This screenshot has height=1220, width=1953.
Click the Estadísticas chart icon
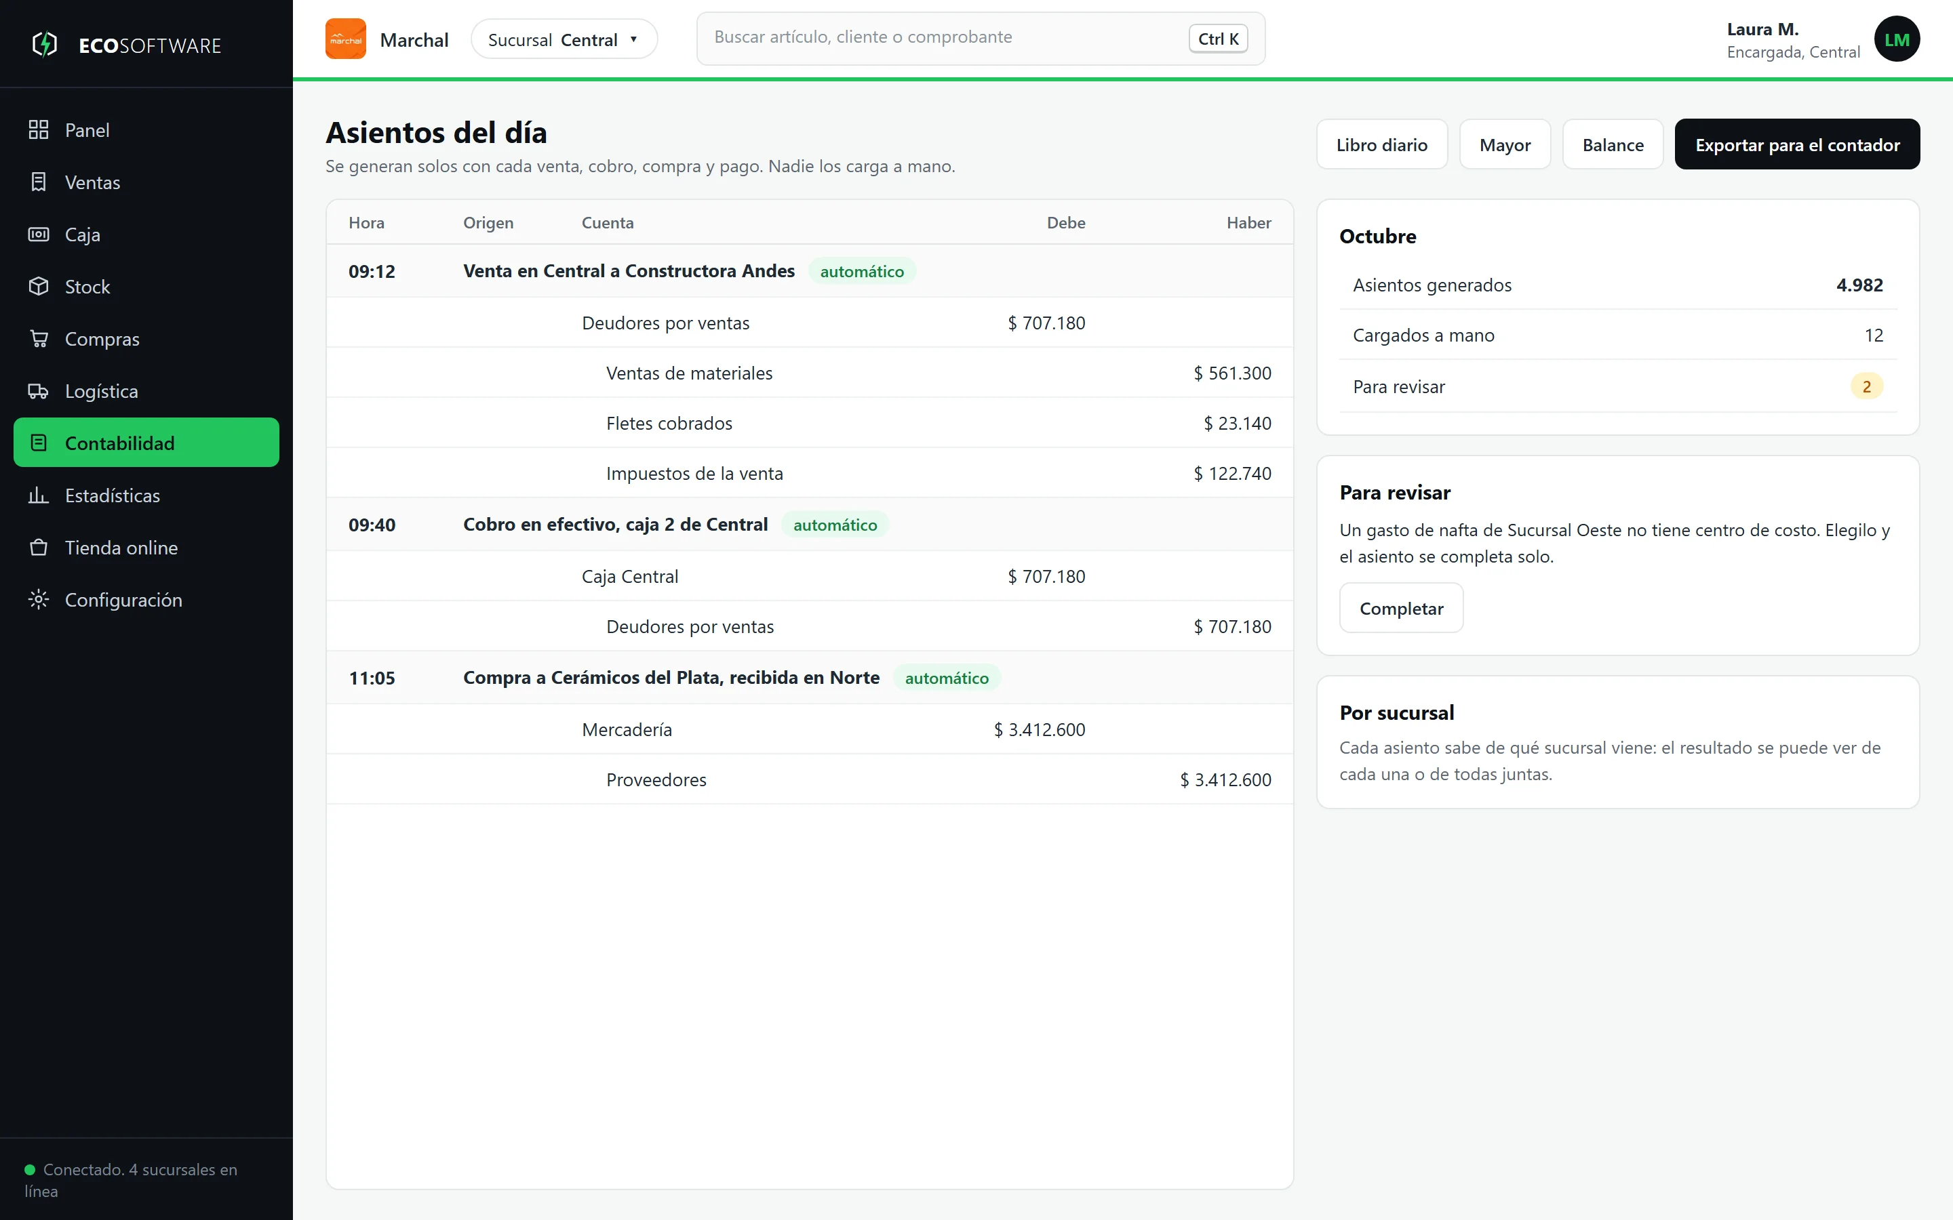click(39, 495)
